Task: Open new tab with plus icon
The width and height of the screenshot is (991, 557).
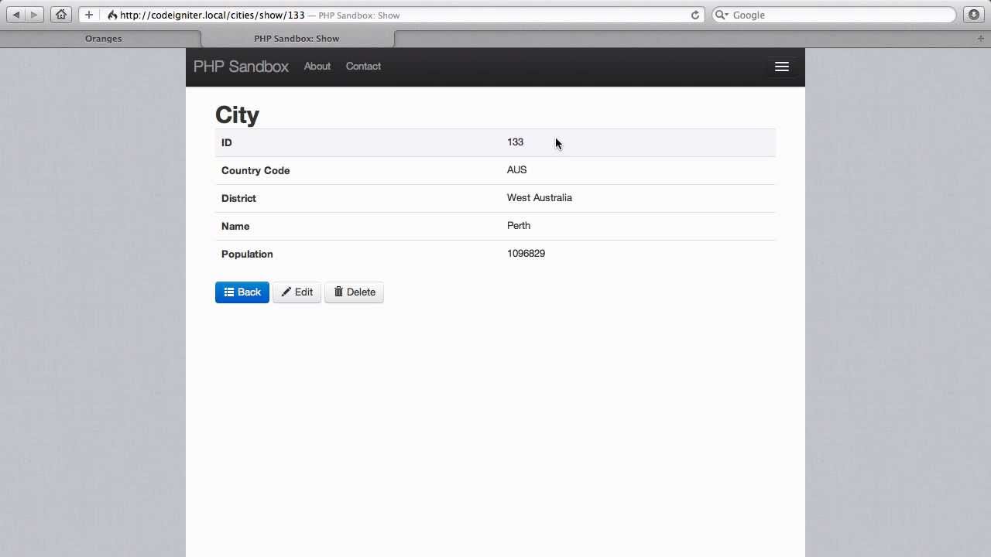Action: click(981, 38)
